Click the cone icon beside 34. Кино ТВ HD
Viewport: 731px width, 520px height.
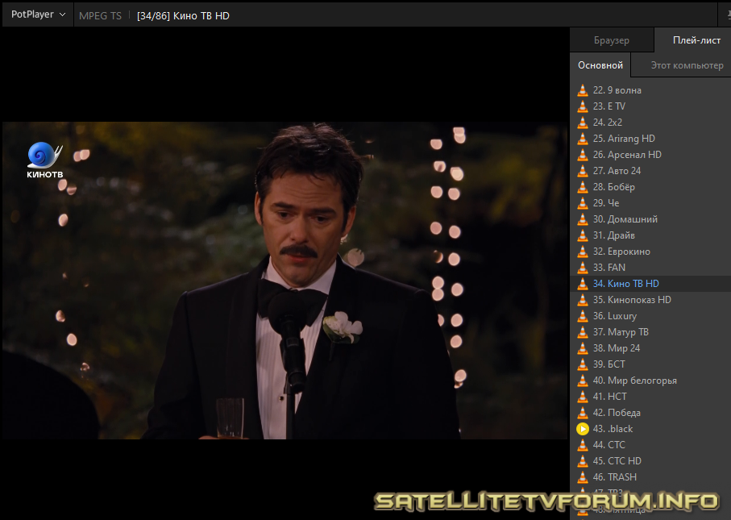click(x=583, y=284)
